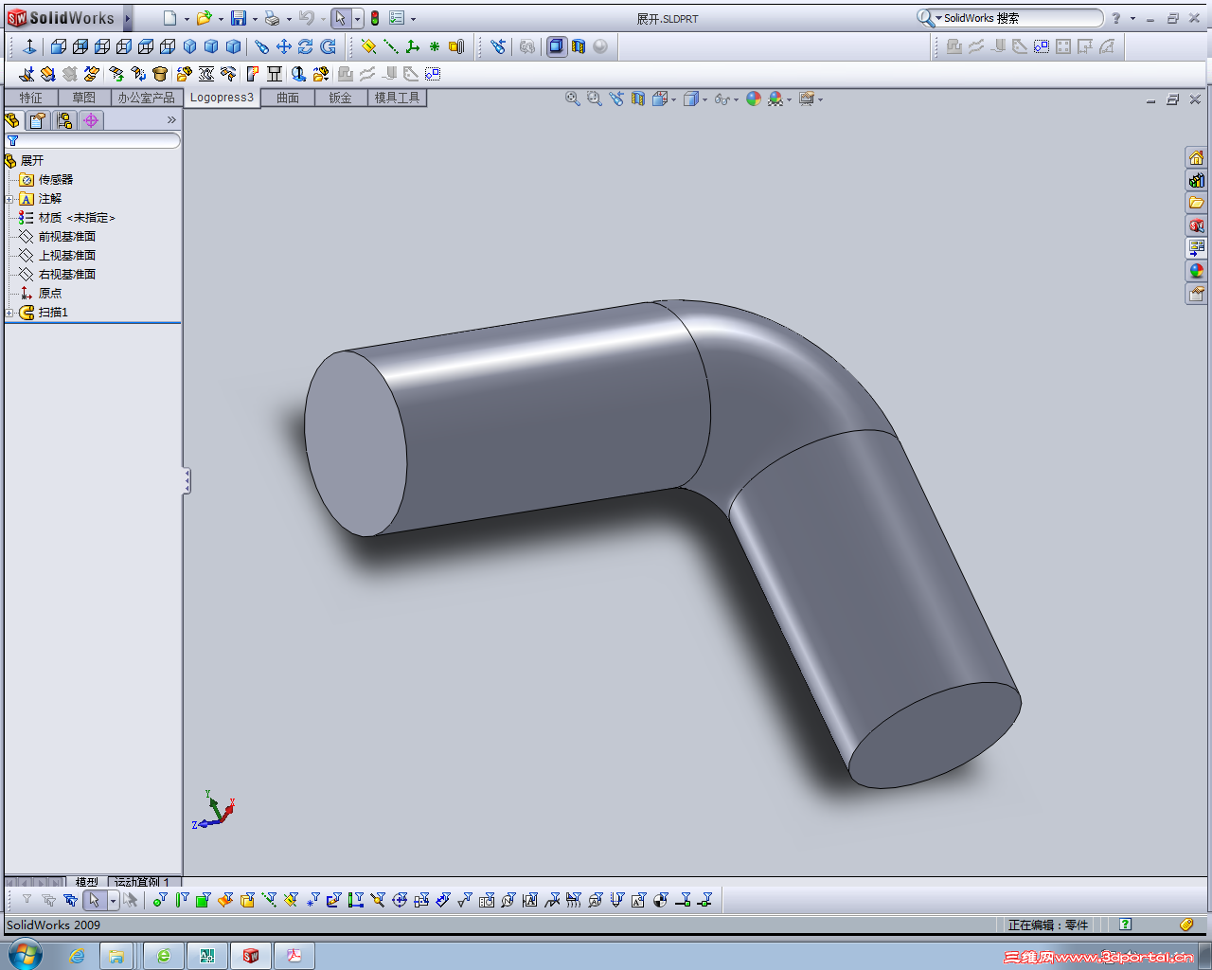Viewport: 1212px width, 970px height.
Task: Click the View Palette icon in task pane
Action: pos(1197,248)
